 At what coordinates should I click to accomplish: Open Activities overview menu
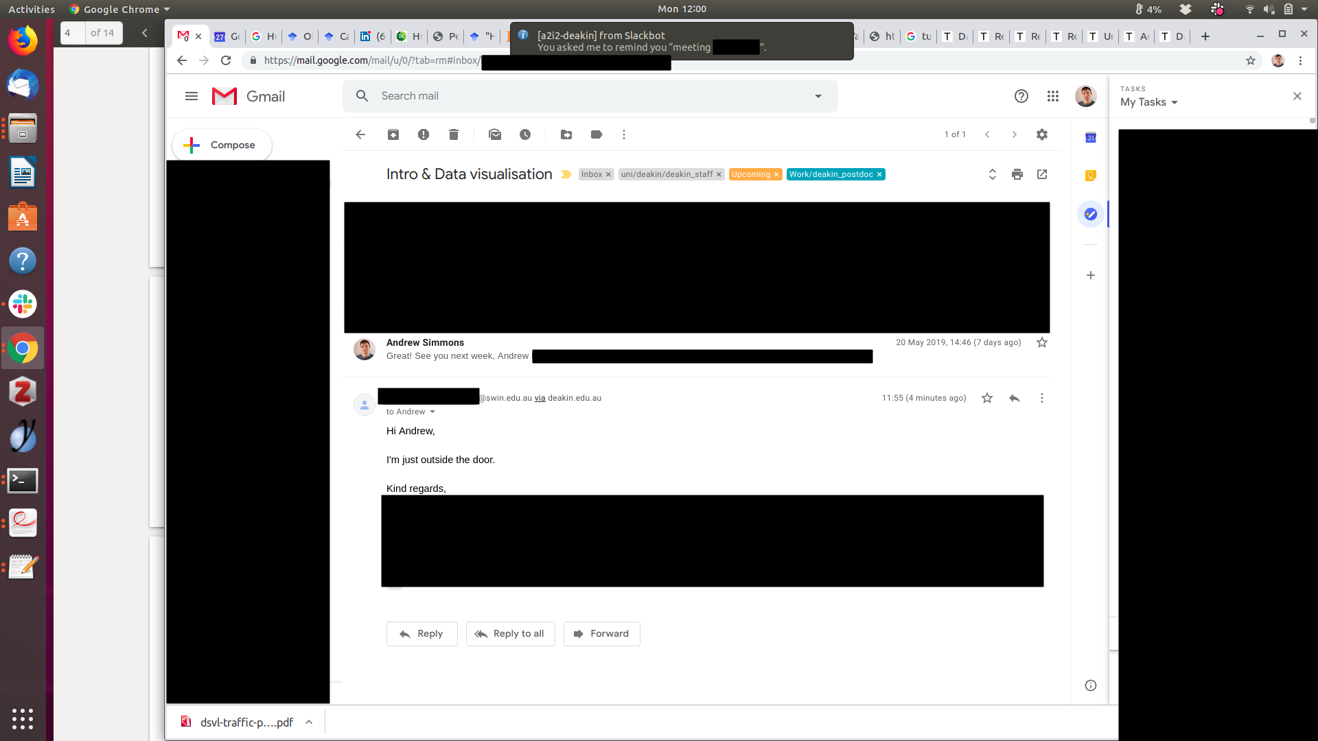tap(32, 9)
